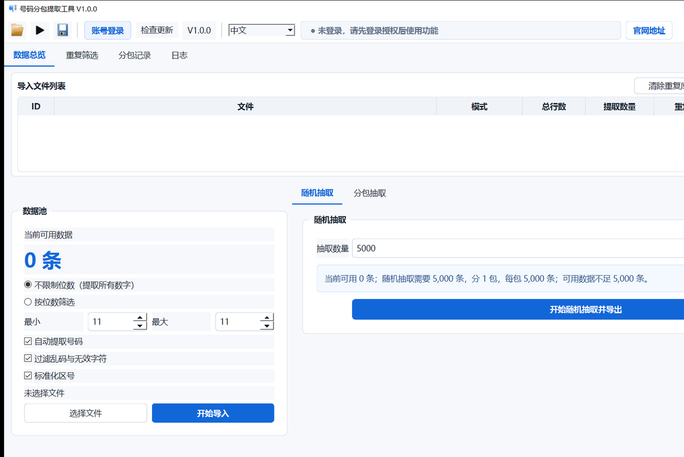Click the play (run) toolbar icon
This screenshot has height=457, width=684.
(x=40, y=30)
